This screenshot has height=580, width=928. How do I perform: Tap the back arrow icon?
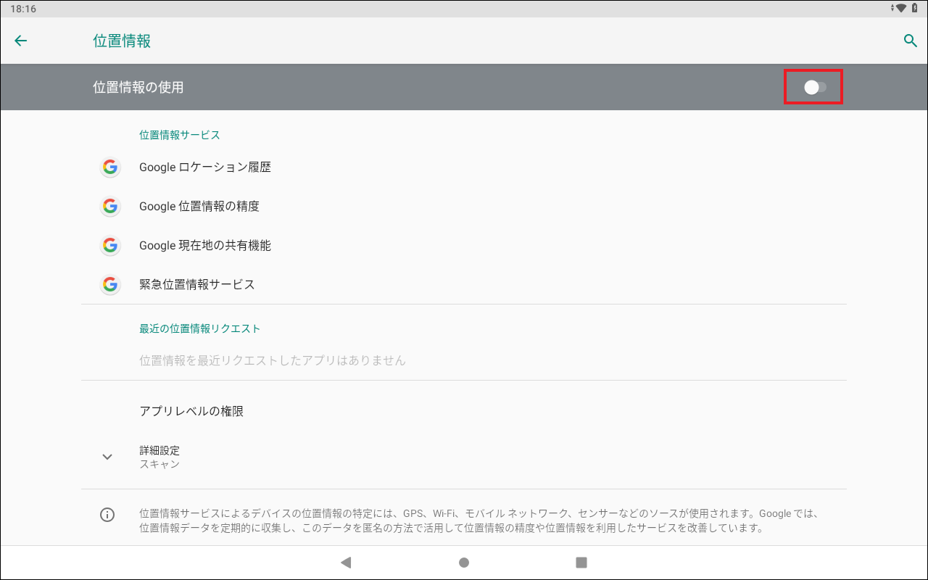pyautogui.click(x=21, y=41)
